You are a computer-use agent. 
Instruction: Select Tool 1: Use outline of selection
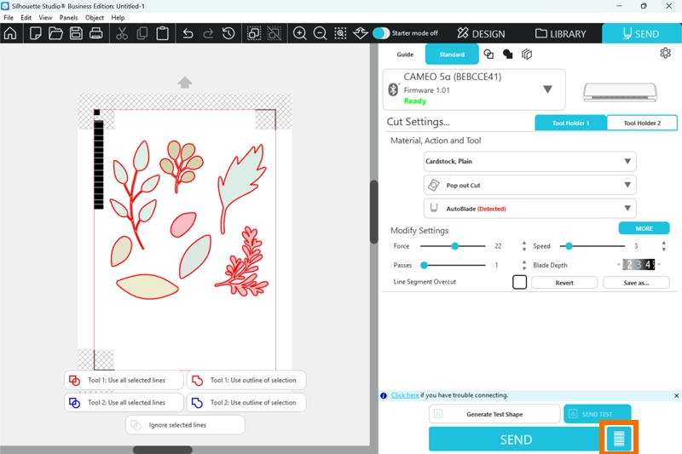pos(246,380)
